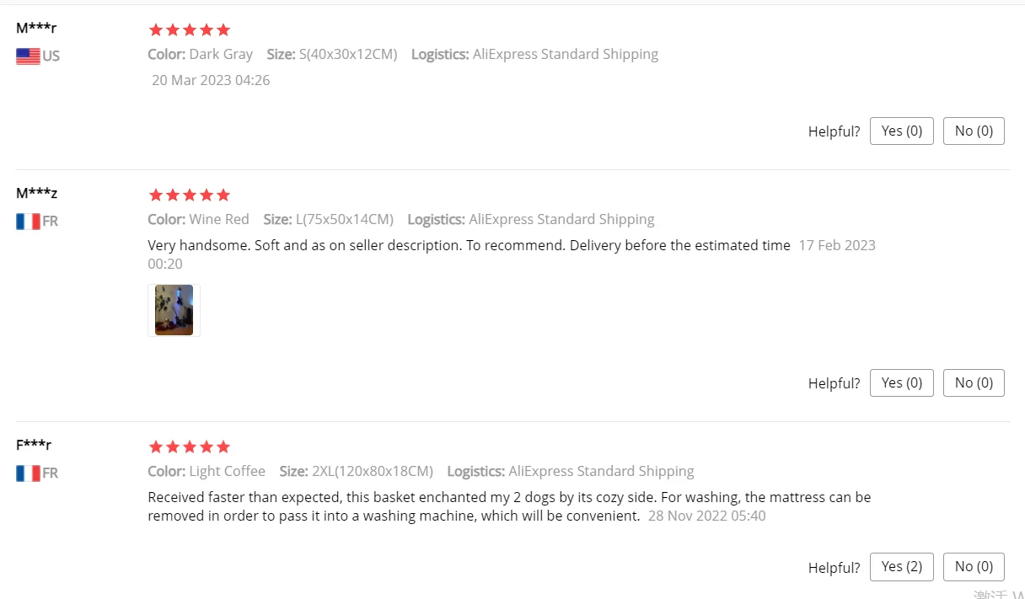Click the review text "Received faster than expected"
Screen dimensions: 1025x599
pyautogui.click(x=509, y=497)
